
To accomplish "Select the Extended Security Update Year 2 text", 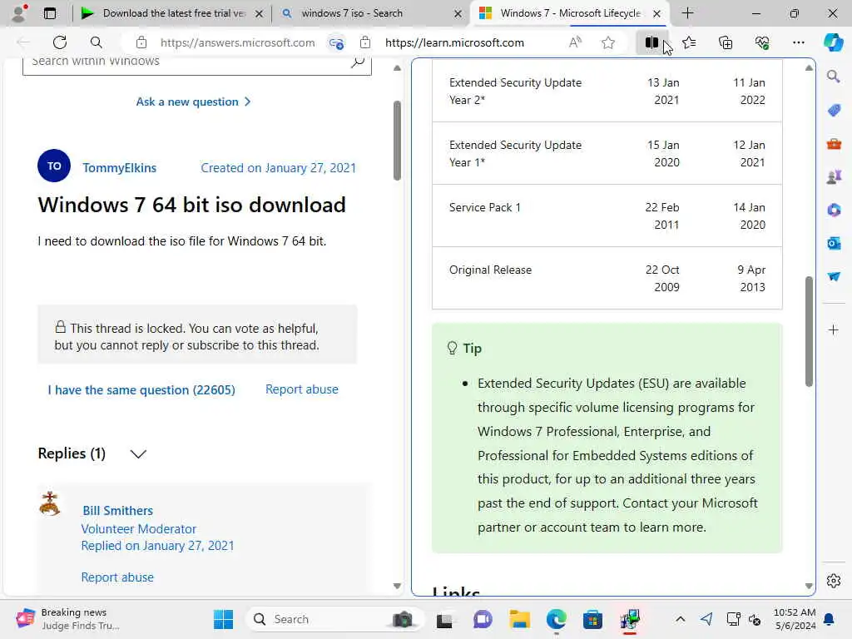I will pyautogui.click(x=515, y=92).
